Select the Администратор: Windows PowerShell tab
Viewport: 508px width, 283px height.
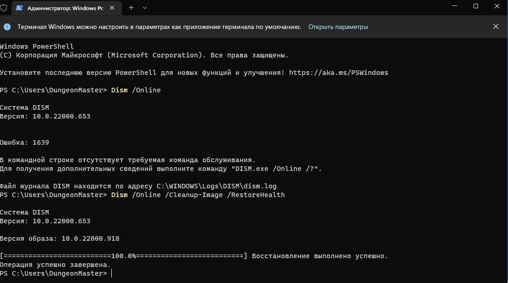(67, 8)
